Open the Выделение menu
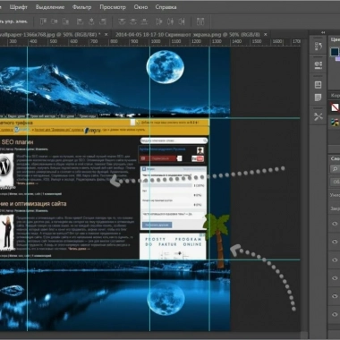The width and height of the screenshot is (340, 340). [x=50, y=7]
